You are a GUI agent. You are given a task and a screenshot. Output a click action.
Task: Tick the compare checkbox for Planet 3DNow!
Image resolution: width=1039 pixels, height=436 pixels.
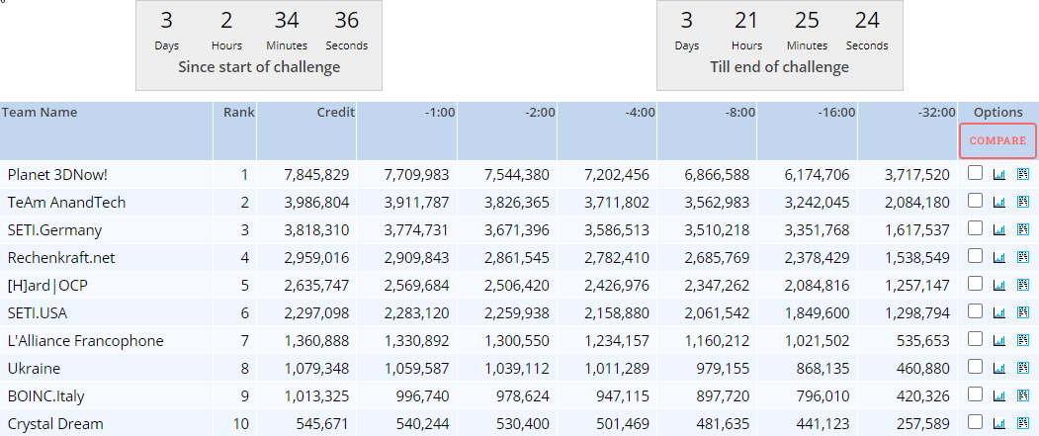pyautogui.click(x=975, y=173)
